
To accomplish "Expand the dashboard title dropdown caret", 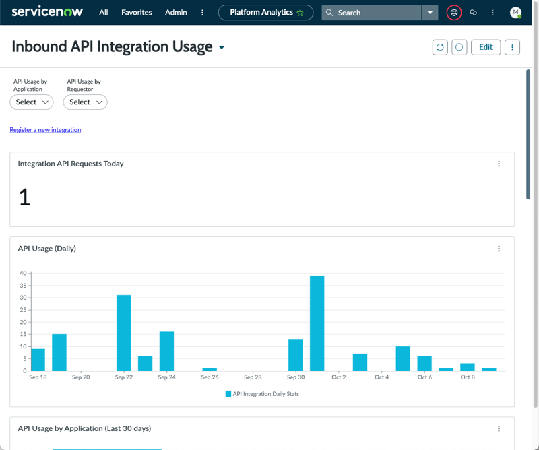I will (x=222, y=48).
